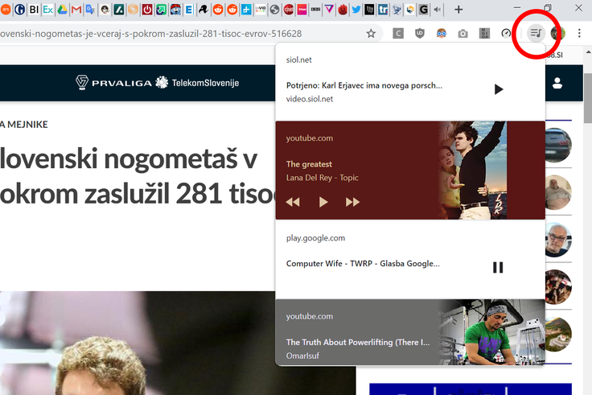
Task: Bookmark this page with the star icon
Action: click(371, 34)
